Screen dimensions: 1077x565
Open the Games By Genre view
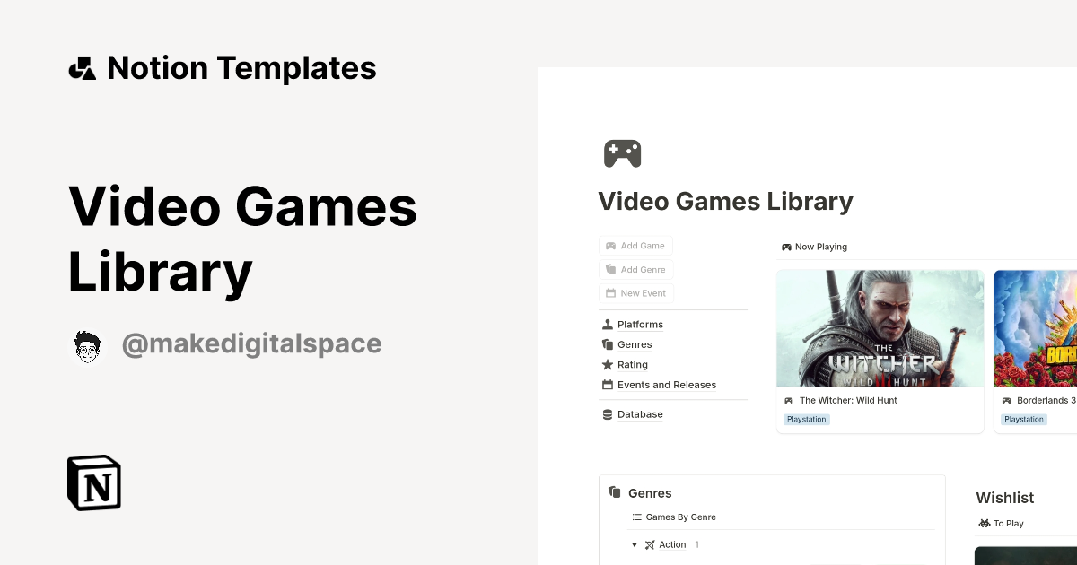tap(680, 517)
